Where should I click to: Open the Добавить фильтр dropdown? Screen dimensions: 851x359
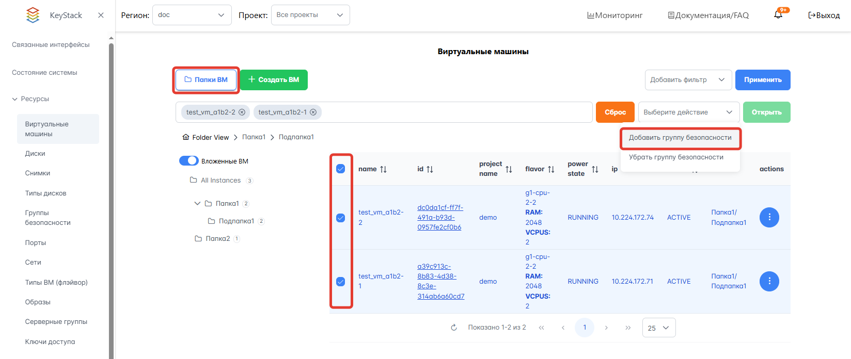click(688, 80)
